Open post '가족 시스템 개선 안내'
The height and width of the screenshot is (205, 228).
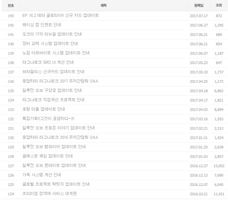42,175
